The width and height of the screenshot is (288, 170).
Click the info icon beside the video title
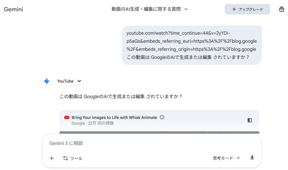[x=162, y=117]
